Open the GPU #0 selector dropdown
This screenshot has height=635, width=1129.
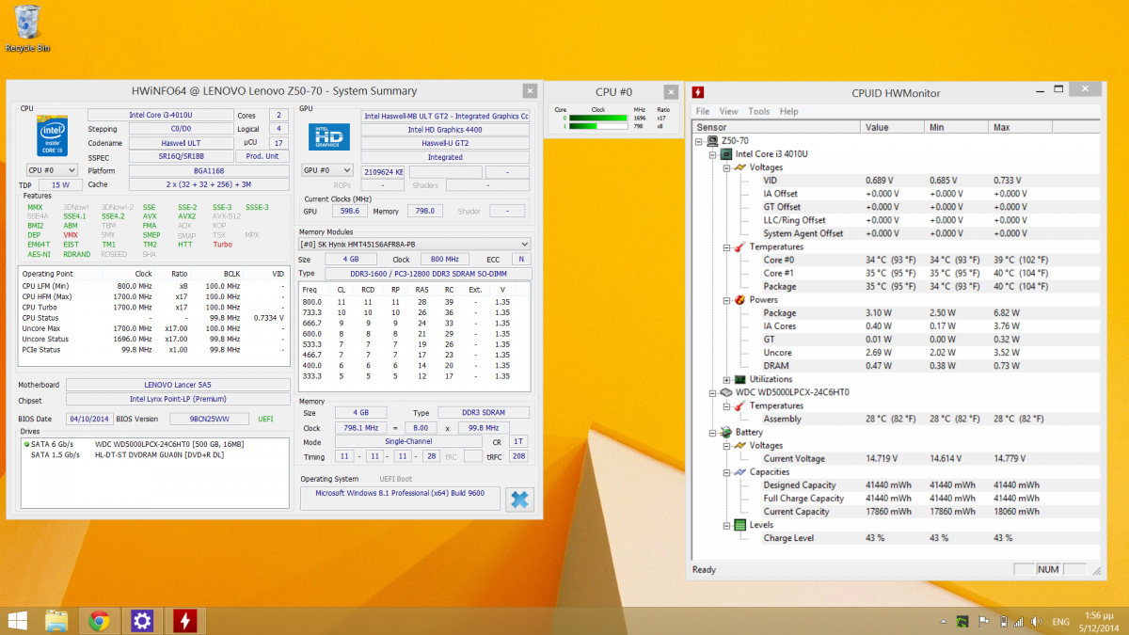pyautogui.click(x=327, y=170)
